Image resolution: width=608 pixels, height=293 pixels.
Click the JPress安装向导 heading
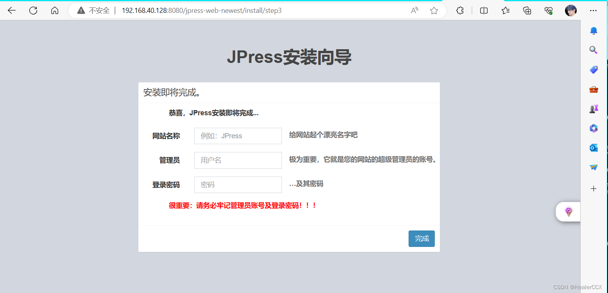click(289, 57)
